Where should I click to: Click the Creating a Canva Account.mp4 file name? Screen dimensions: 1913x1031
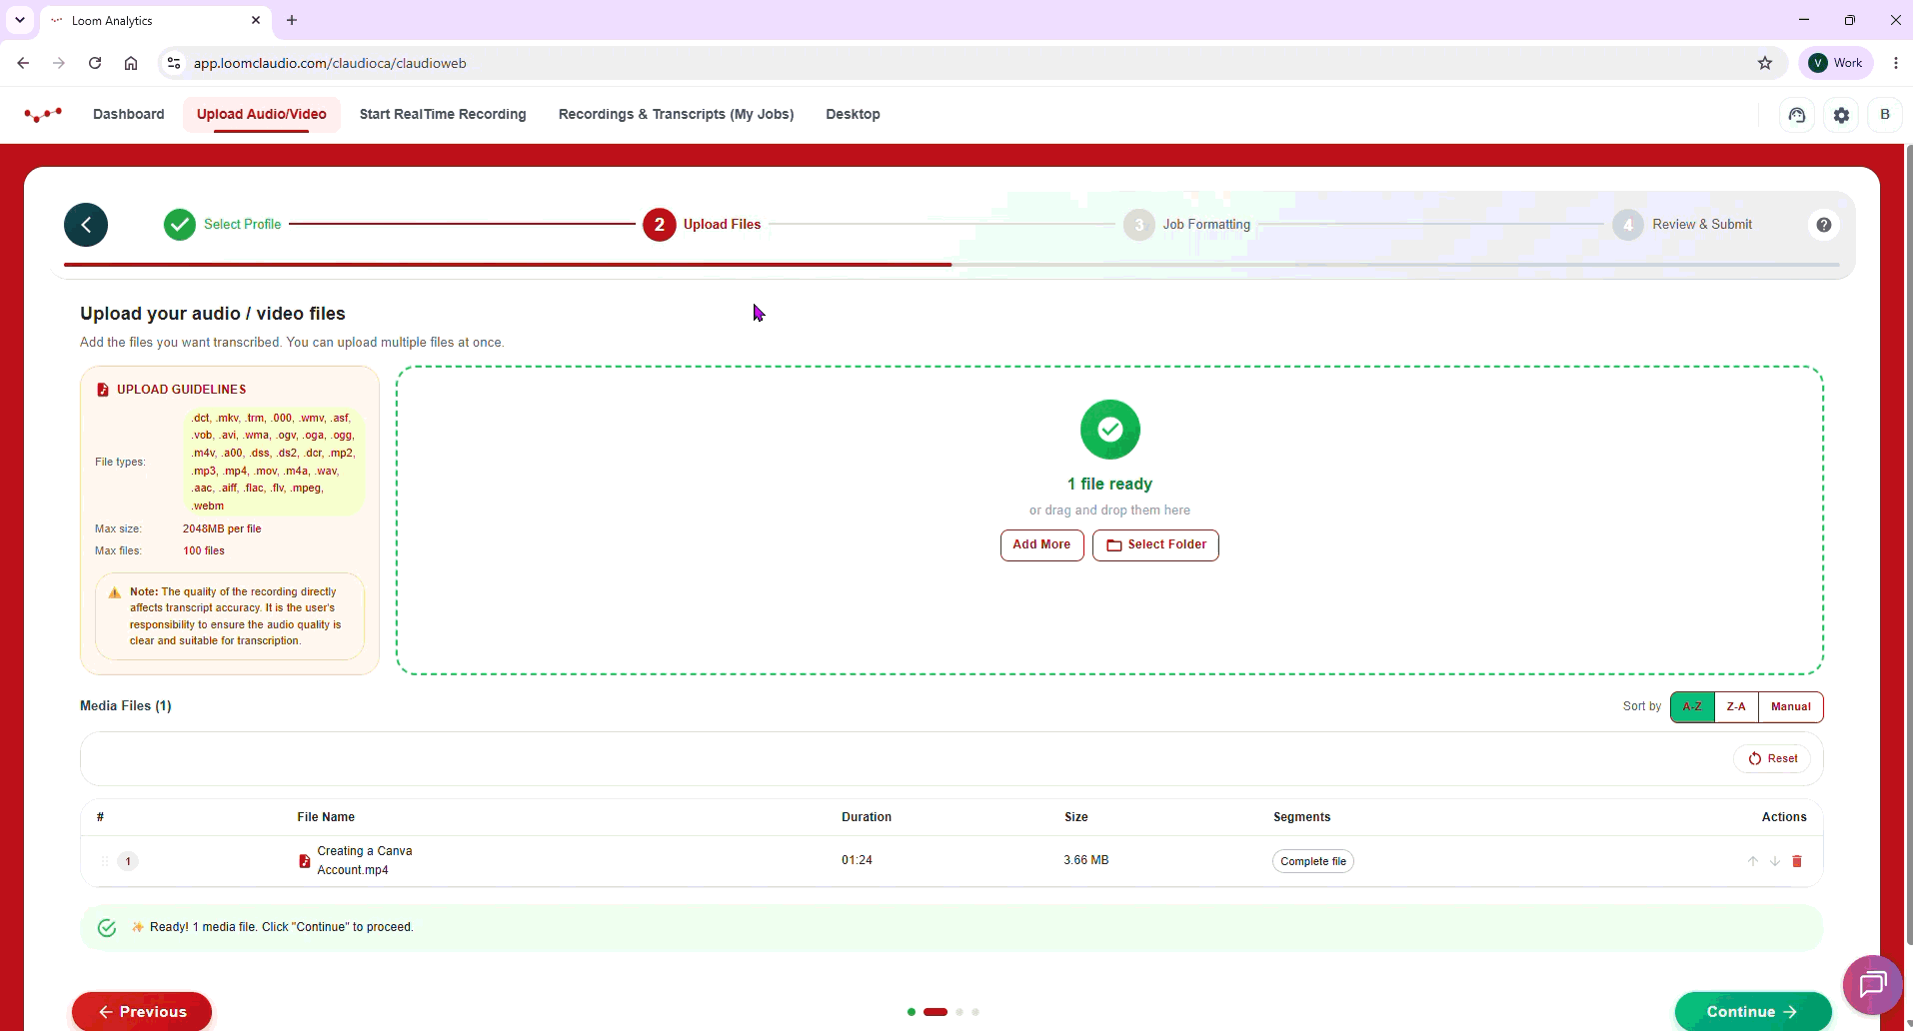[365, 860]
